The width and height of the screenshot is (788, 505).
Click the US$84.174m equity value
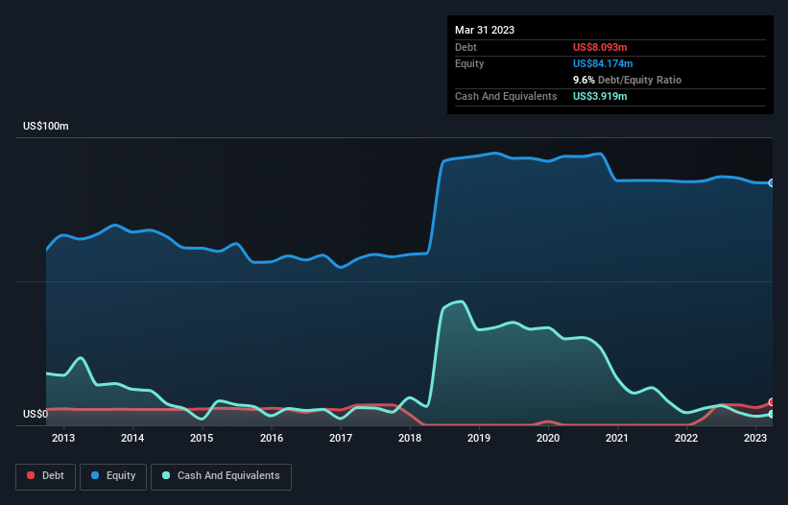point(603,63)
